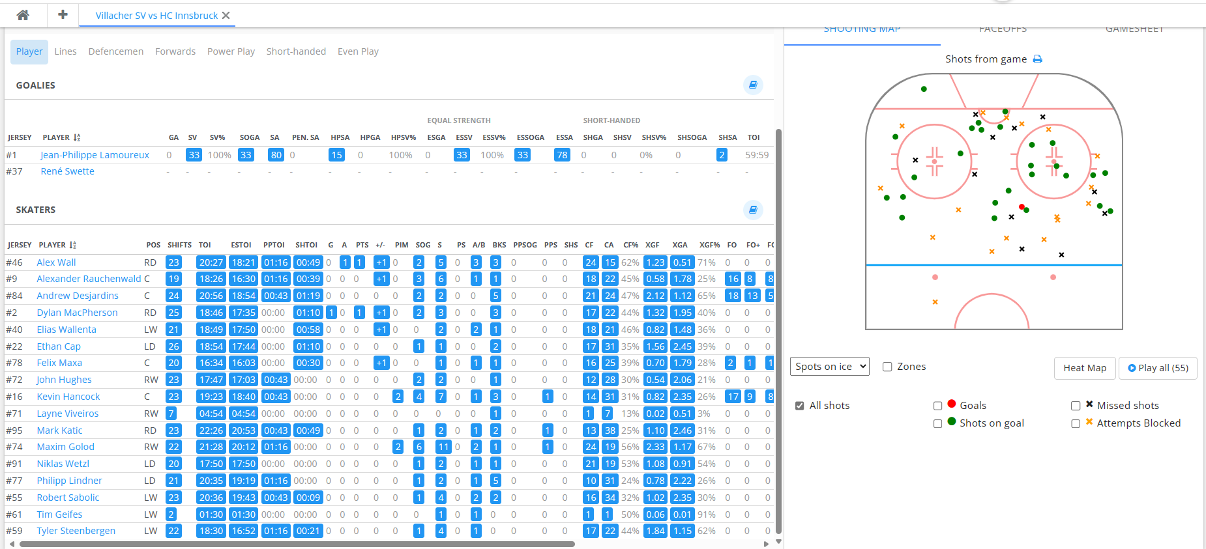The width and height of the screenshot is (1206, 549).
Task: Sort goalies by the Player sort icon
Action: point(77,137)
